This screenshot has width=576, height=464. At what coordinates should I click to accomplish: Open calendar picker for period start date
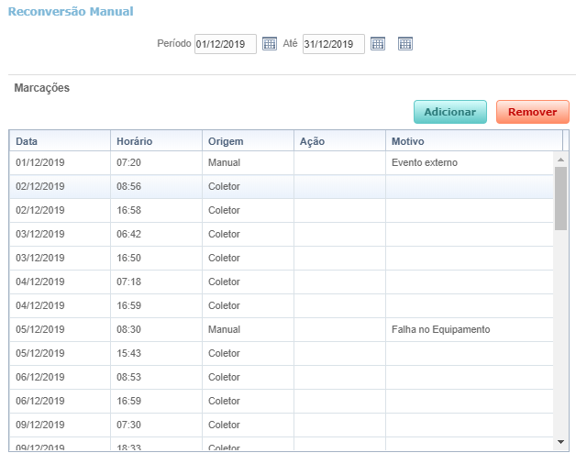pos(270,44)
